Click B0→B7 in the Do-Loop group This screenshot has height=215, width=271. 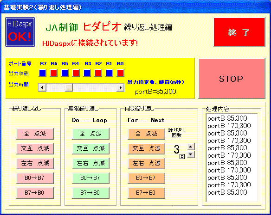[x=91, y=178]
